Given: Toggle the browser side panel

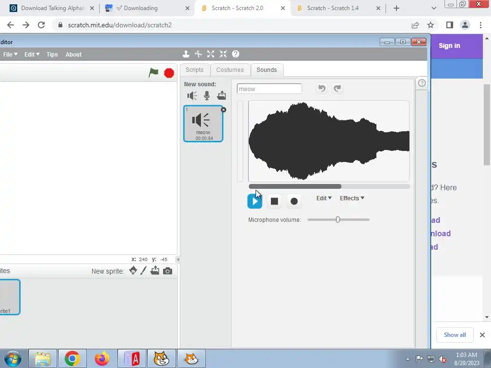Looking at the screenshot, I should (450, 25).
